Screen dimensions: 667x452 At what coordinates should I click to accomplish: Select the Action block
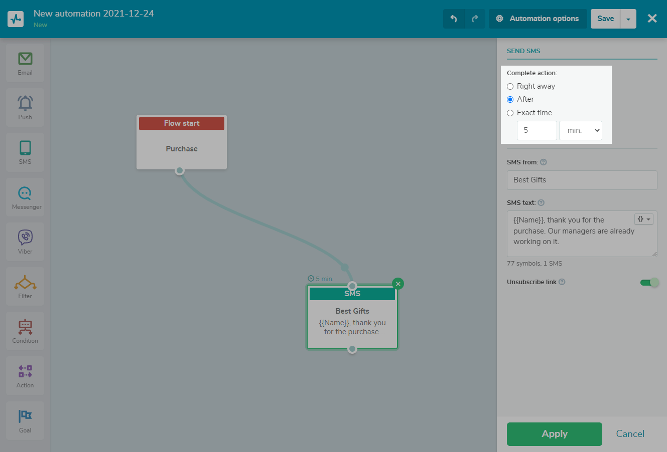click(25, 375)
